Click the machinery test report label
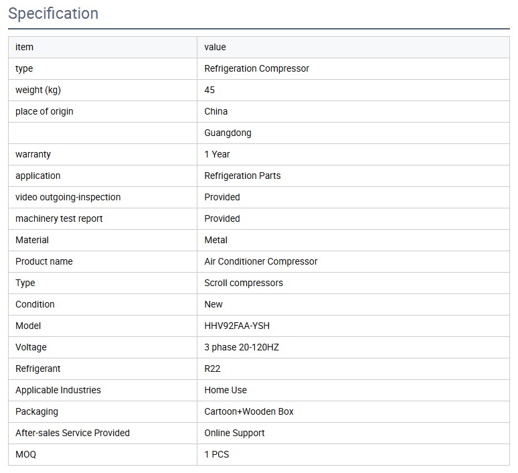Screen dimensions: 518x473 click(x=59, y=218)
